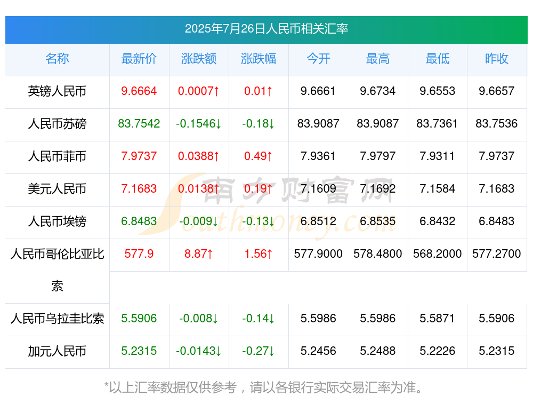
Task: Click opening value 5.2456
Action: 318,351
